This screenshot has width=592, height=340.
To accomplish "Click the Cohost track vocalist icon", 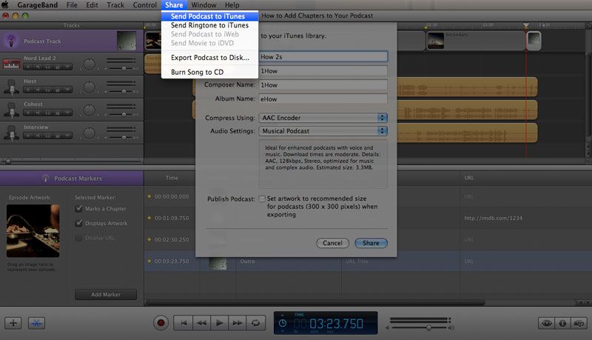I will (11, 110).
